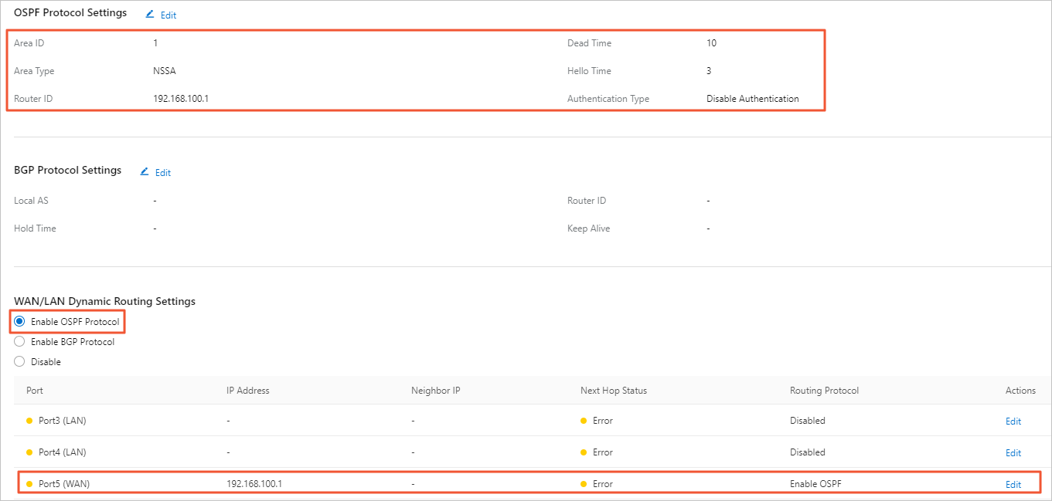Click the Area ID value 1

click(x=155, y=43)
